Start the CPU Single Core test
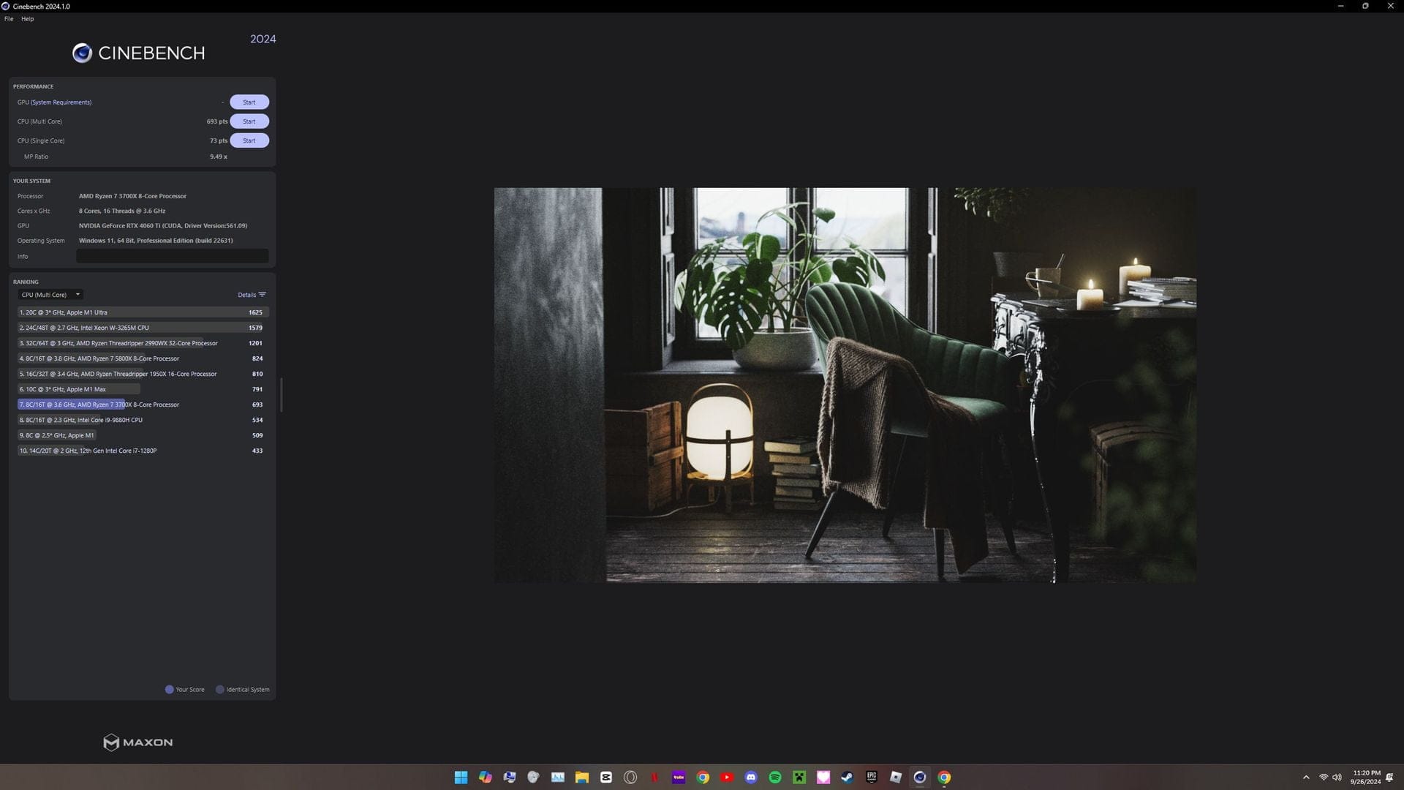The width and height of the screenshot is (1404, 790). click(x=249, y=140)
